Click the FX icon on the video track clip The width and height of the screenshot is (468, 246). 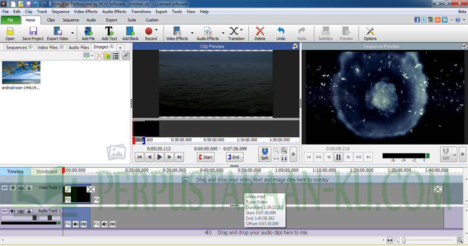click(x=68, y=199)
